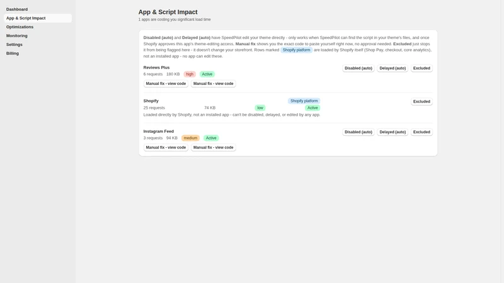The height and width of the screenshot is (283, 504).
Task: Click the 3 requests value
Action: click(153, 138)
